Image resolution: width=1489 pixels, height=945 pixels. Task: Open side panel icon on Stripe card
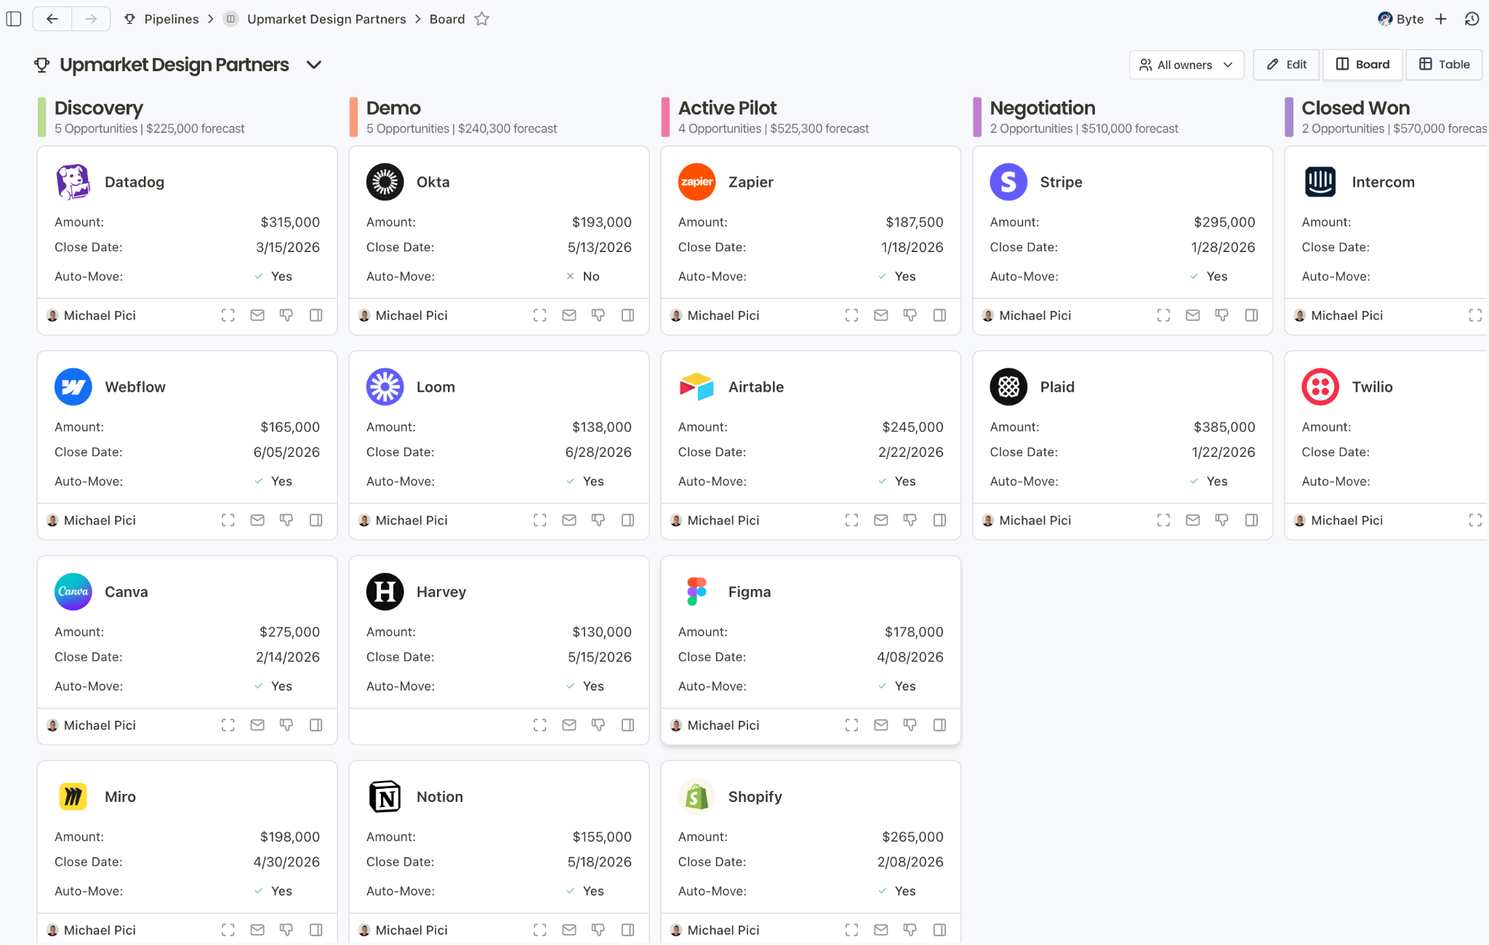coord(1251,315)
